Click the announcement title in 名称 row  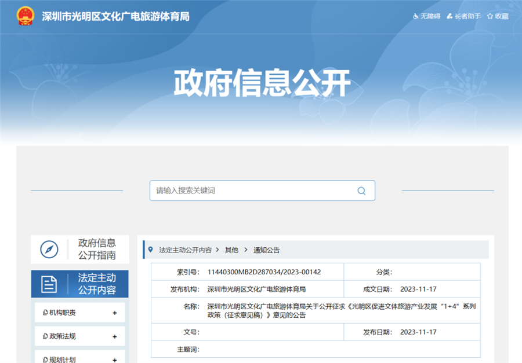pyautogui.click(x=342, y=310)
